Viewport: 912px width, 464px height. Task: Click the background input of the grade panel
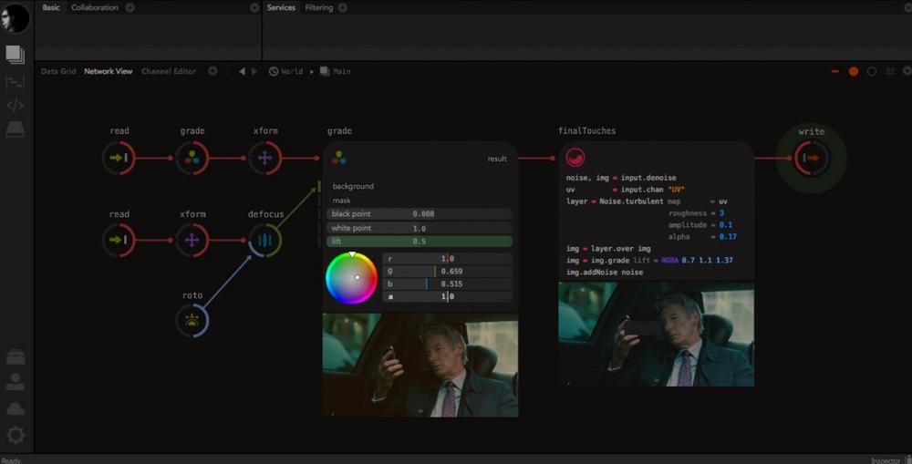(x=353, y=186)
